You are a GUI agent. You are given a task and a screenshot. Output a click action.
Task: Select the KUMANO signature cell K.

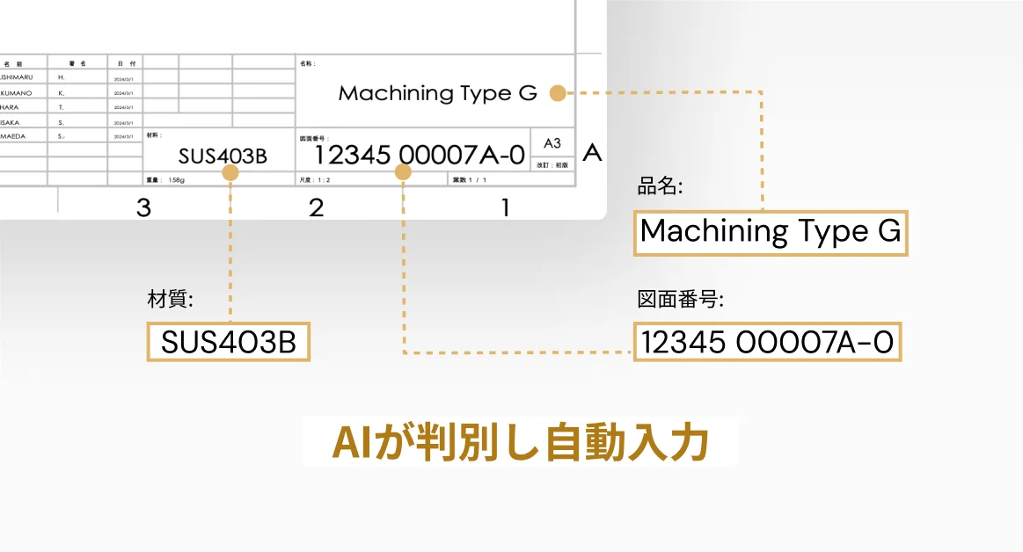pos(62,92)
